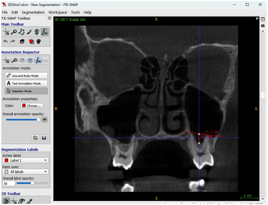Click the upper ruler annotation handle

tap(199, 134)
